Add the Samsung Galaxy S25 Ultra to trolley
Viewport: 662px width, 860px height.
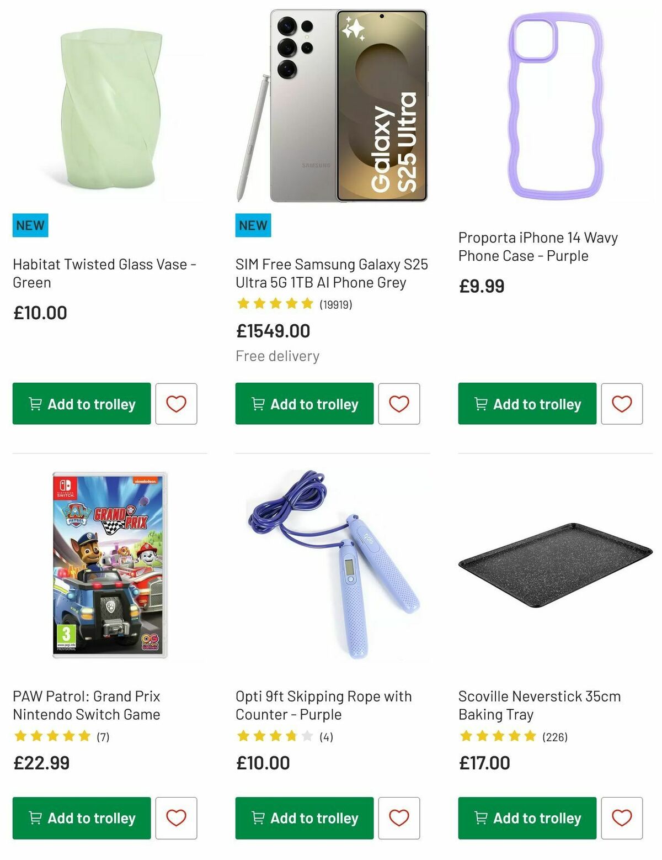(x=303, y=404)
